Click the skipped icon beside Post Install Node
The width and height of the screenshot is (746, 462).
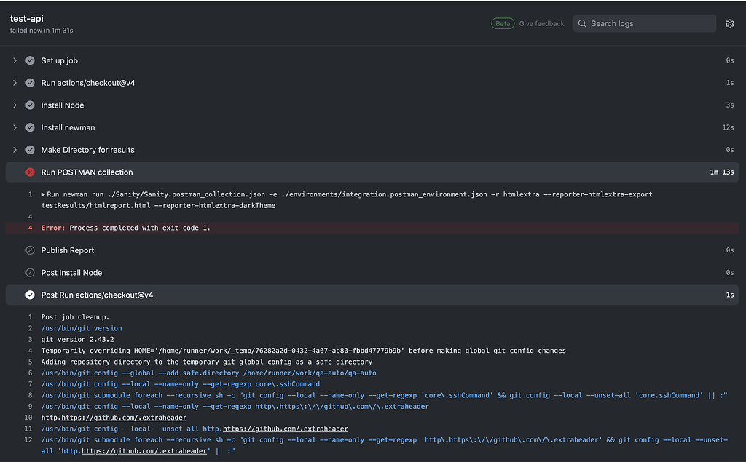point(30,273)
